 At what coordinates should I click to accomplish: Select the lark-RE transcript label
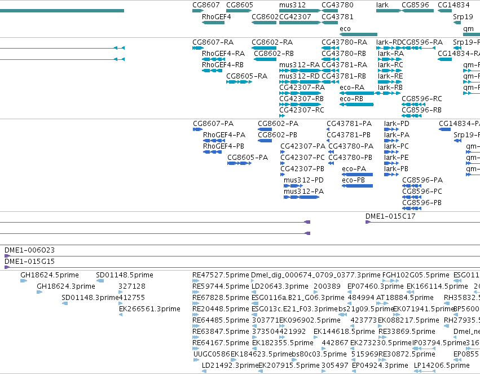[x=390, y=76]
